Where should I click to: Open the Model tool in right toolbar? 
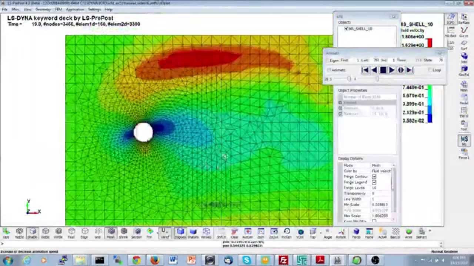pyautogui.click(x=464, y=99)
